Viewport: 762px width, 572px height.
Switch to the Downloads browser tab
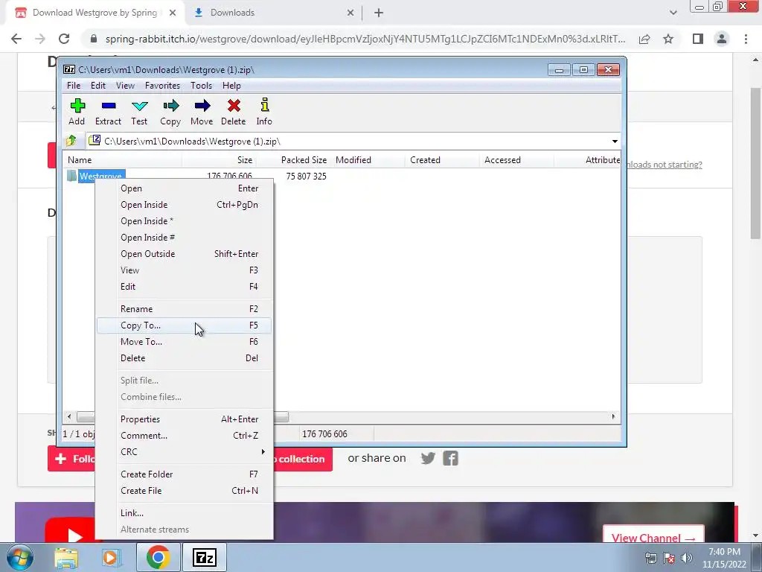click(x=272, y=13)
